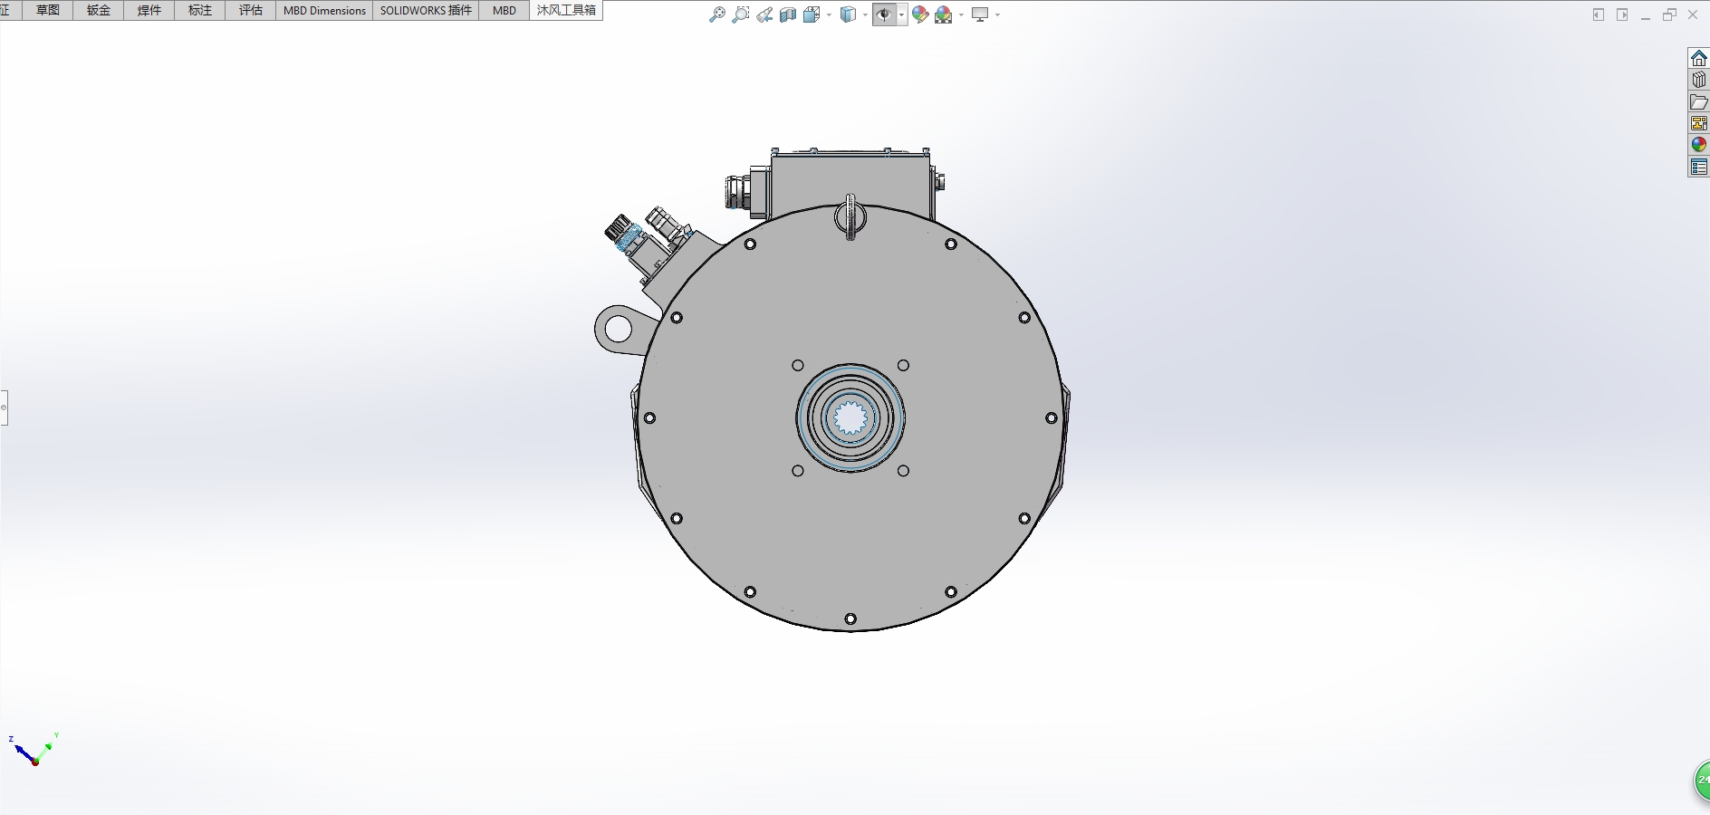Click the tile right window button
Viewport: 1710px width, 815px height.
[x=1622, y=14]
